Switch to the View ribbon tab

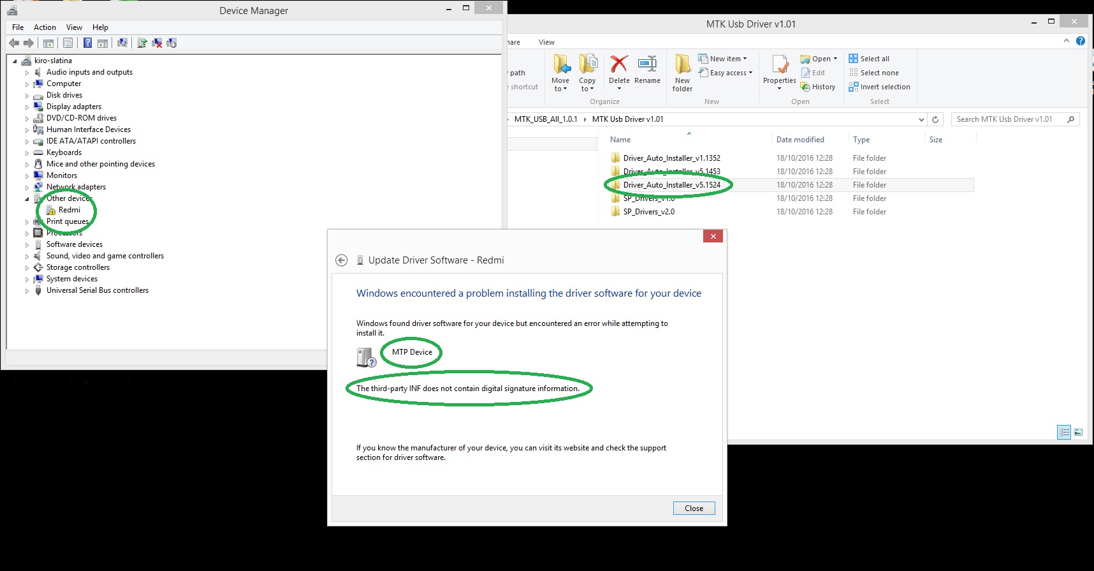(546, 42)
